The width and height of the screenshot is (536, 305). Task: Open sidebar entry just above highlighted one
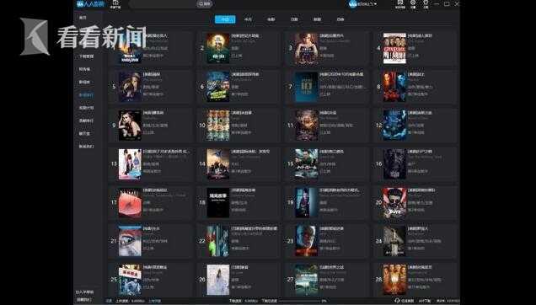coord(84,82)
